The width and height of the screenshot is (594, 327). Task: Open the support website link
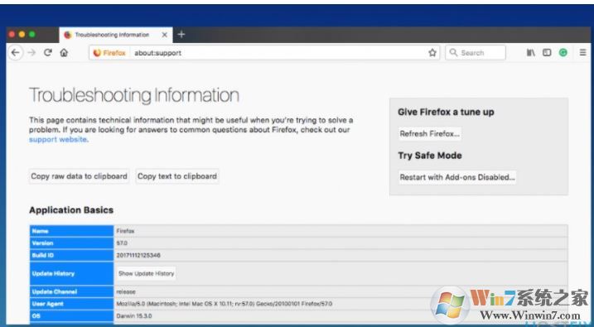58,139
